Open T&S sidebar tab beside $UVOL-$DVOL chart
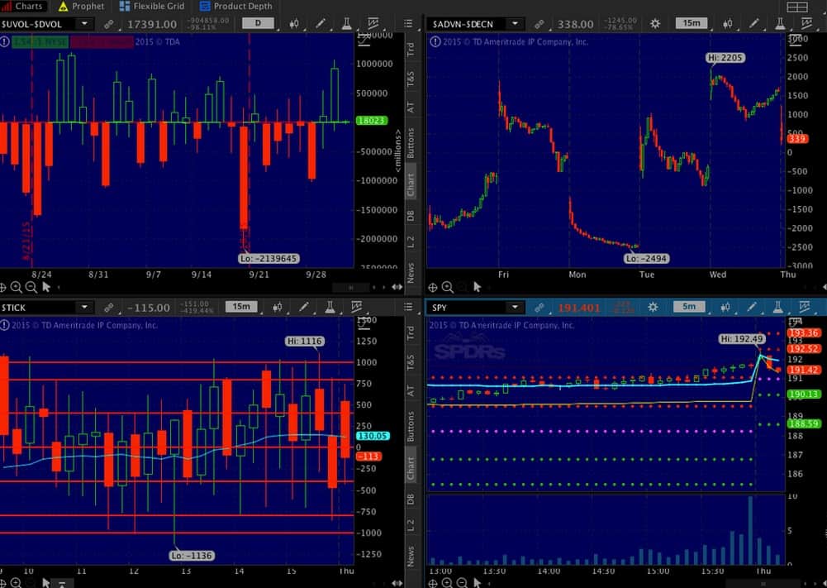This screenshot has width=827, height=588. coord(411,79)
